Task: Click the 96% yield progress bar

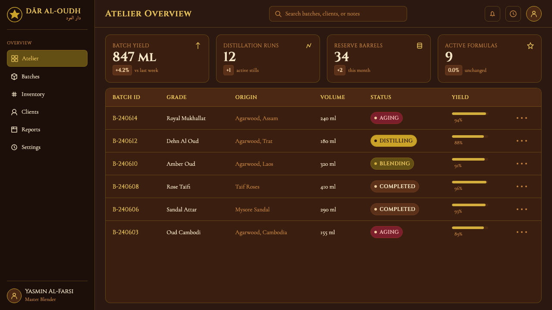Action: coord(470,182)
